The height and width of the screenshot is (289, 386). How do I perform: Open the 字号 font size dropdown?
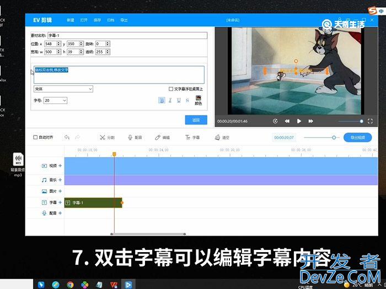tap(55, 101)
